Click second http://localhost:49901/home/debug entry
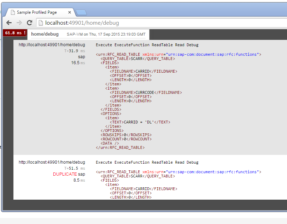Image resolution: width=287 pixels, height=224 pixels. pos(52,162)
